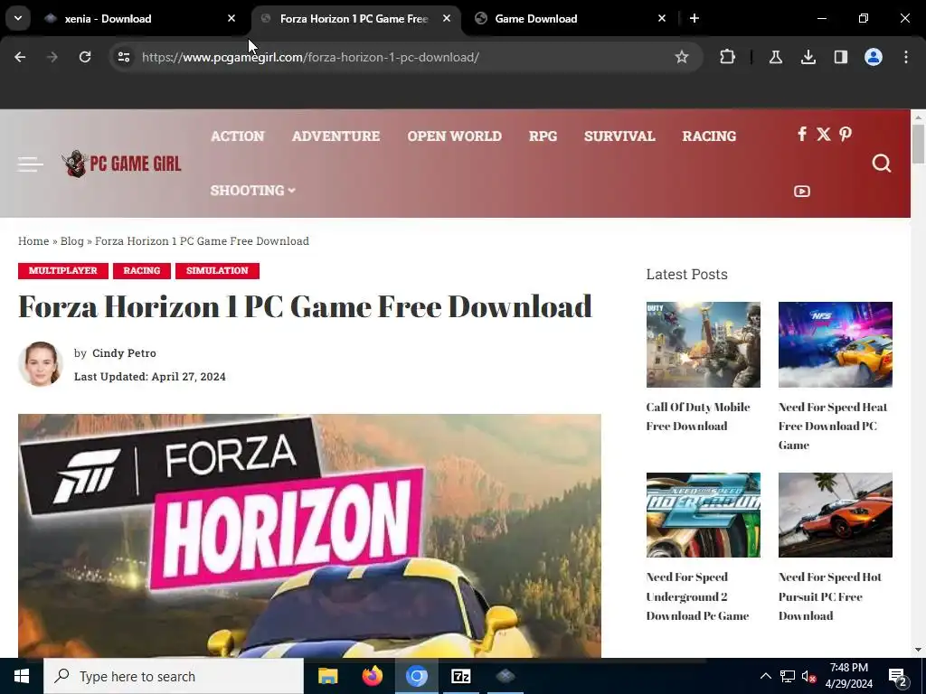Click the page vertical scrollbar thumb
This screenshot has width=926, height=694.
[918, 144]
